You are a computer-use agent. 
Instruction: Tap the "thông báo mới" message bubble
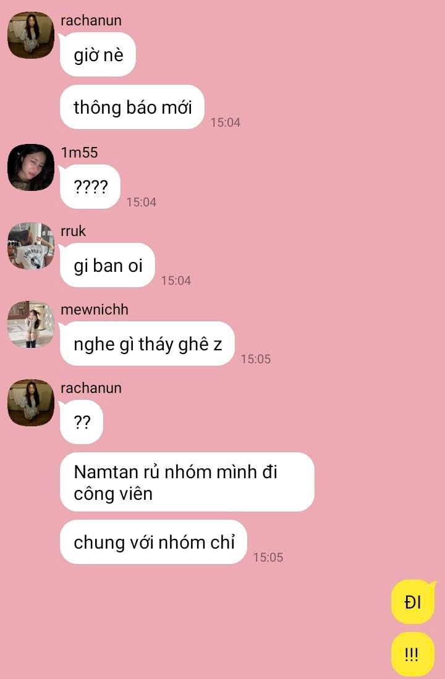coord(132,107)
